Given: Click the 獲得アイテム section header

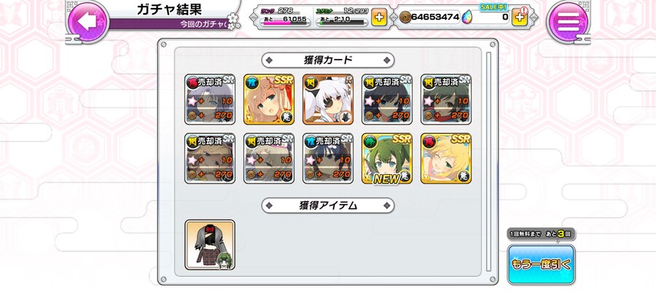Looking at the screenshot, I should [328, 205].
